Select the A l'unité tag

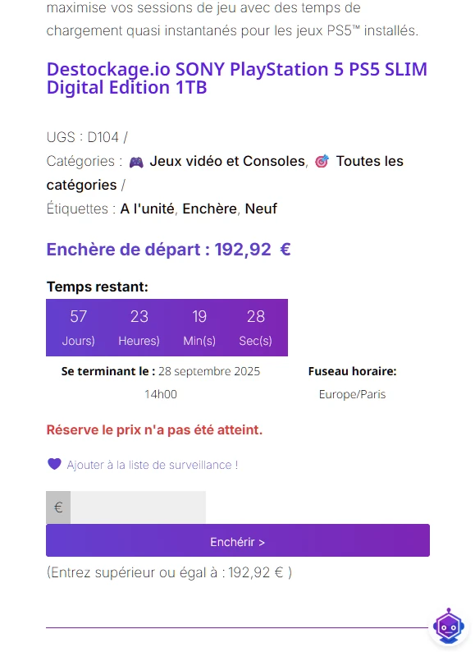pos(147,209)
